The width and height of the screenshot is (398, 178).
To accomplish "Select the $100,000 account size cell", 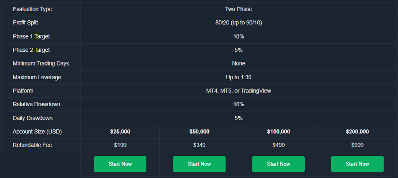I will click(x=279, y=132).
